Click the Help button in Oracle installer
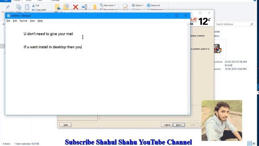 (x=66, y=125)
